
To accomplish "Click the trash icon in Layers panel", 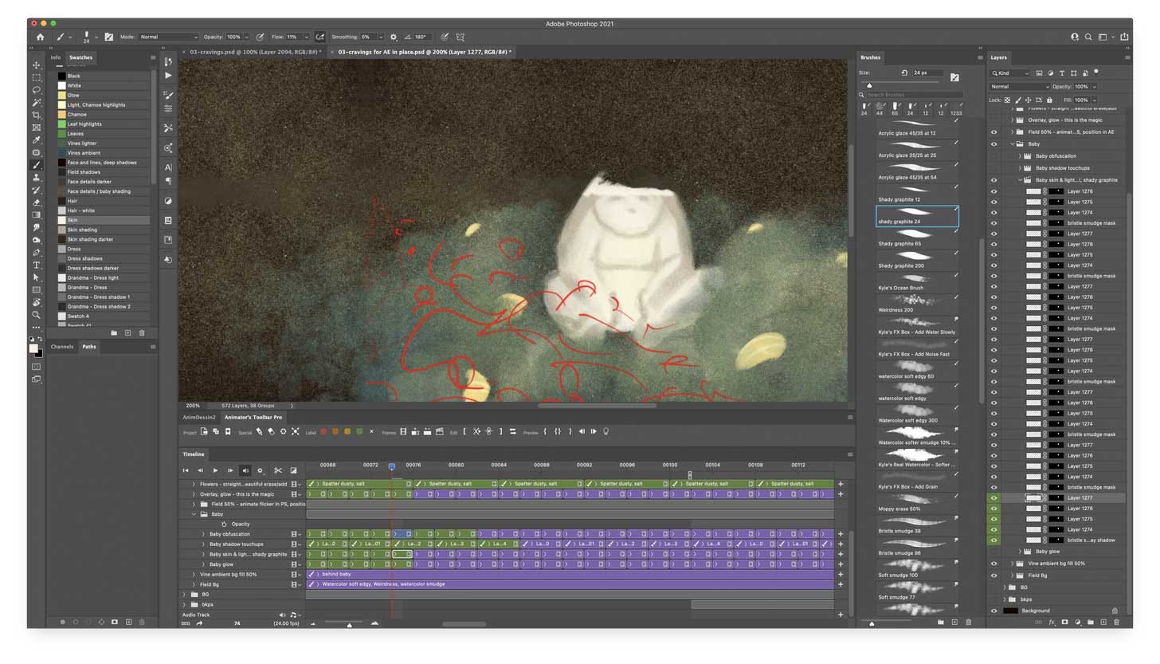I will (1117, 622).
